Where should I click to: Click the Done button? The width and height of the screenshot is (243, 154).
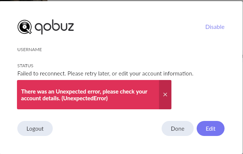(x=177, y=128)
